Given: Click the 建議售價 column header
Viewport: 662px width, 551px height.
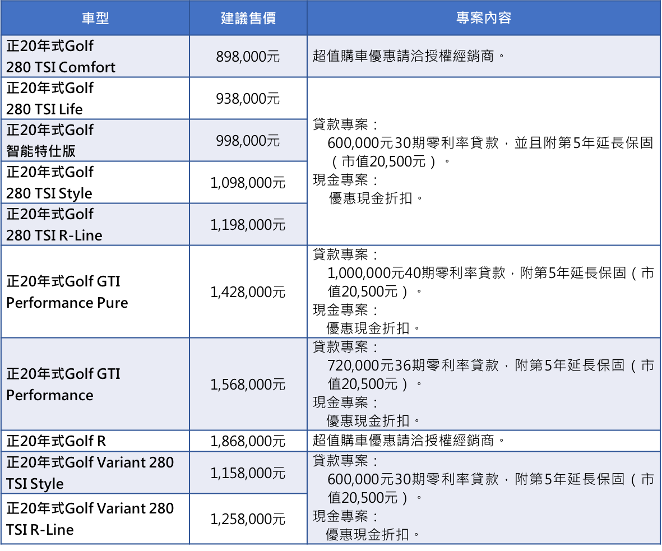Looking at the screenshot, I should point(248,18).
